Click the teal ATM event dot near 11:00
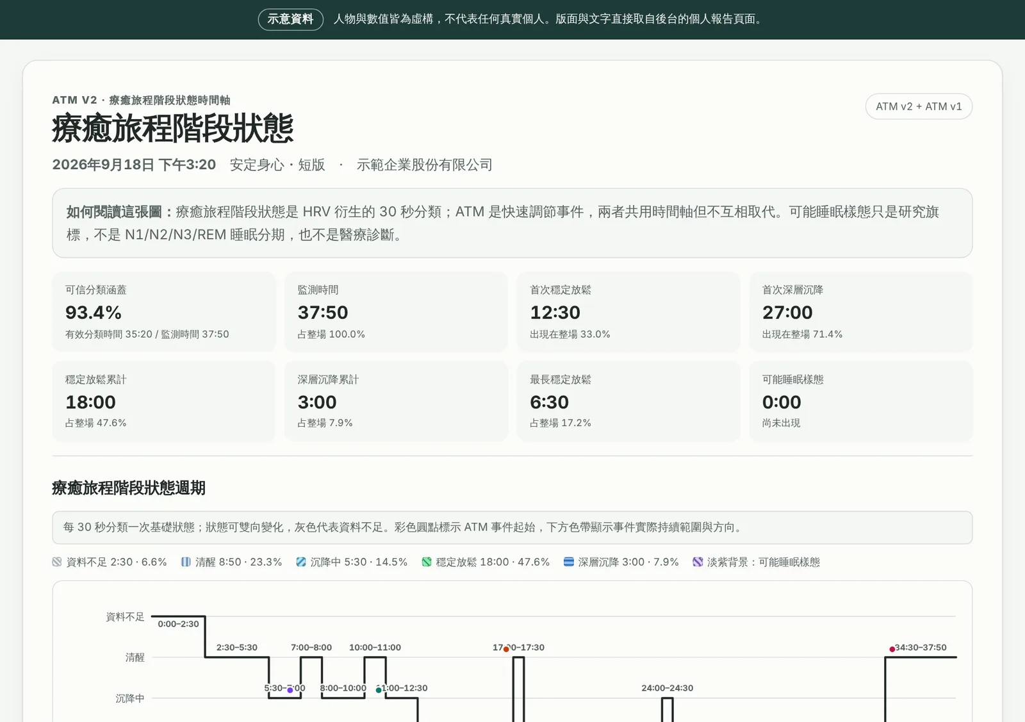 (x=379, y=690)
